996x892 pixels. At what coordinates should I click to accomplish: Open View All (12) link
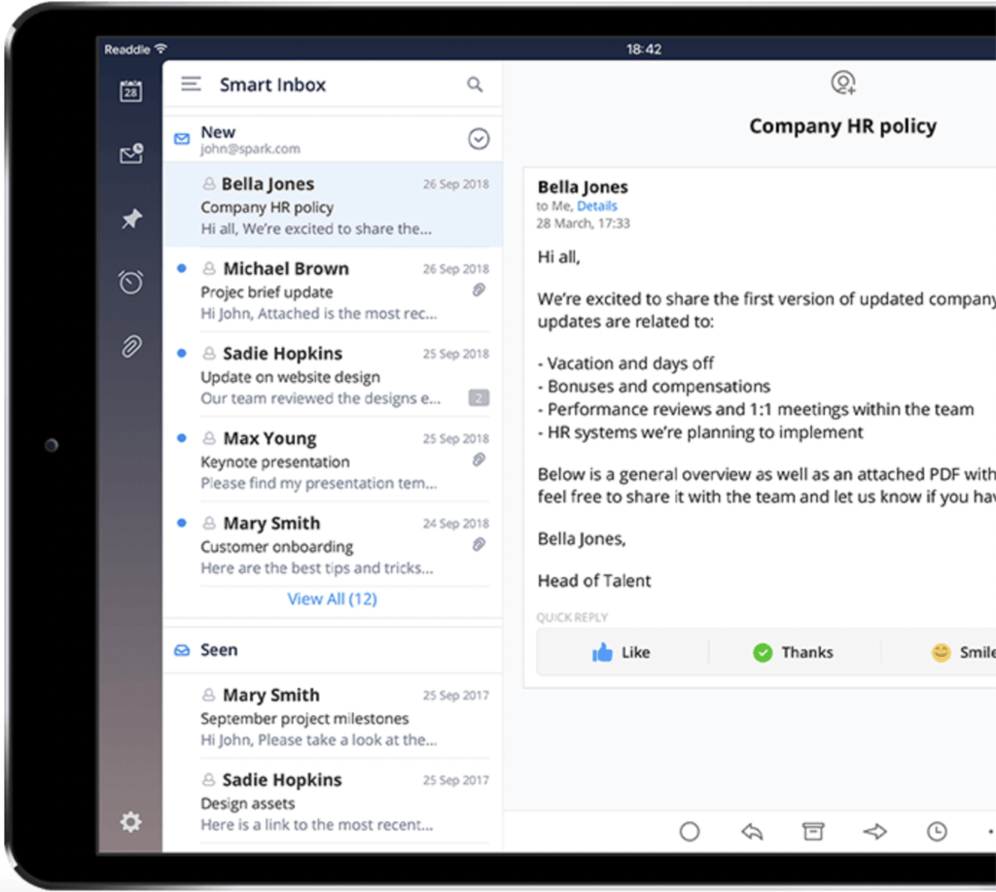(332, 599)
